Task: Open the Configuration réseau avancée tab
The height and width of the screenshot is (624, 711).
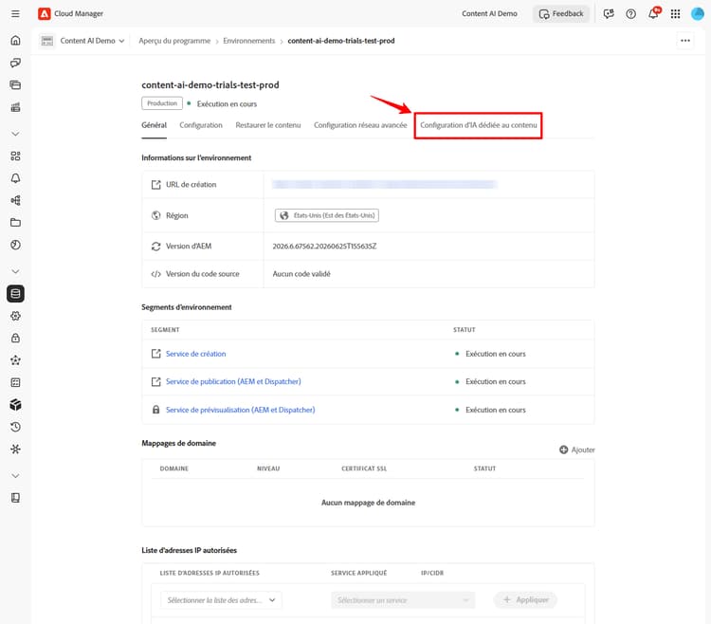Action: (360, 125)
